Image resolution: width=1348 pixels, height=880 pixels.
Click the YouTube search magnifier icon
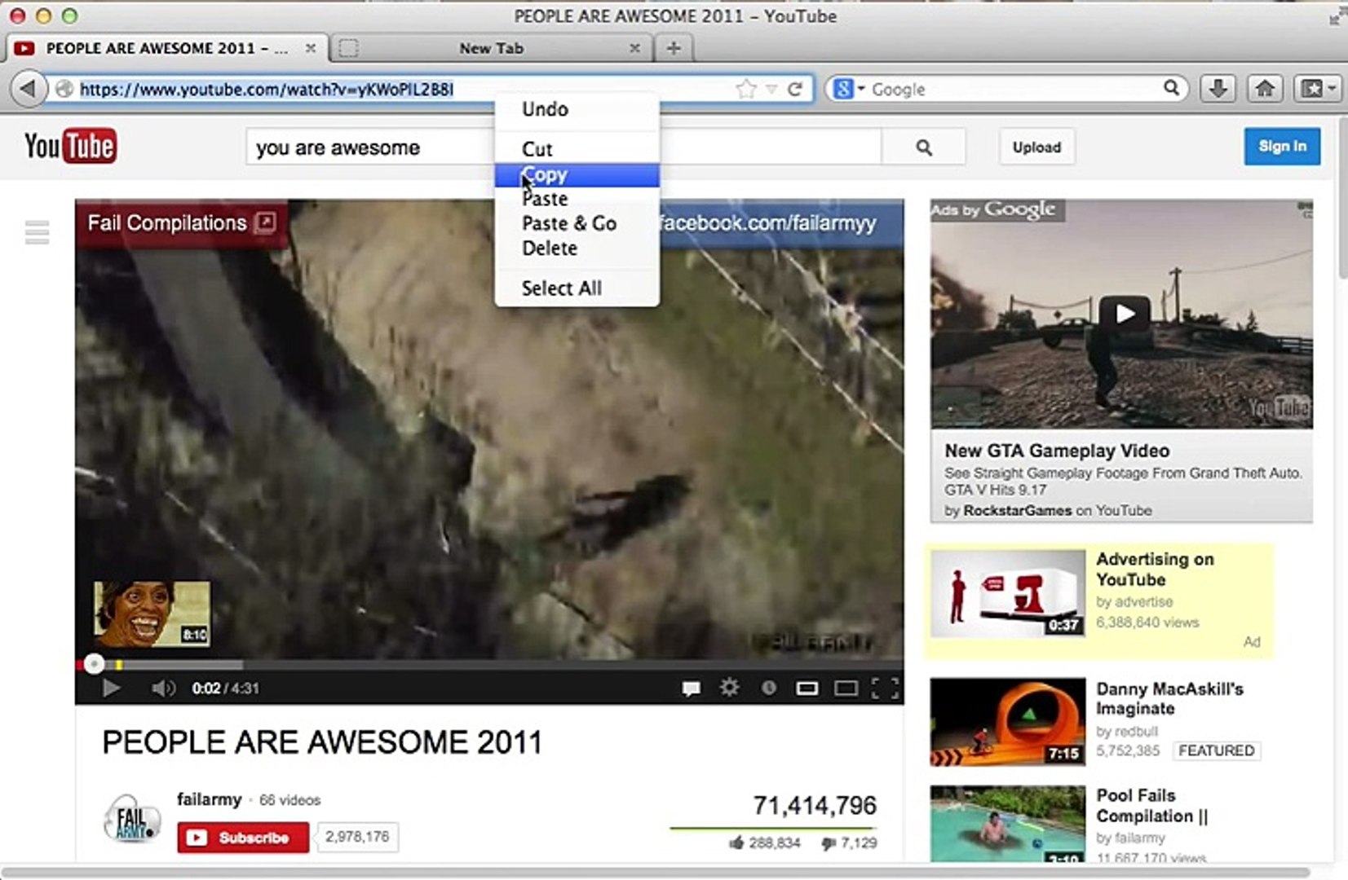point(923,147)
